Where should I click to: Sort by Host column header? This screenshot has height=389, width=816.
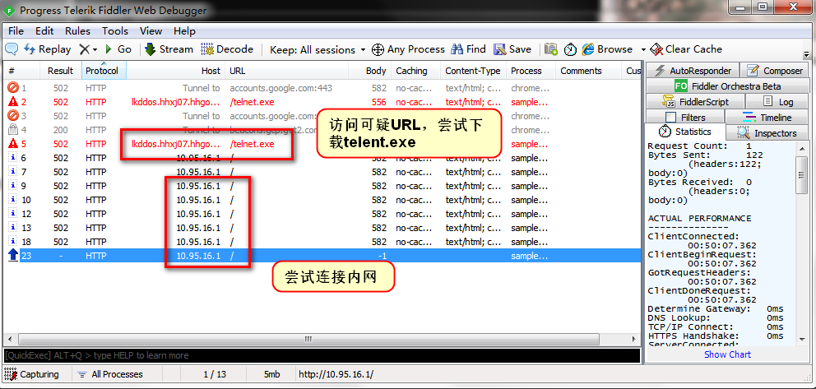coord(176,71)
